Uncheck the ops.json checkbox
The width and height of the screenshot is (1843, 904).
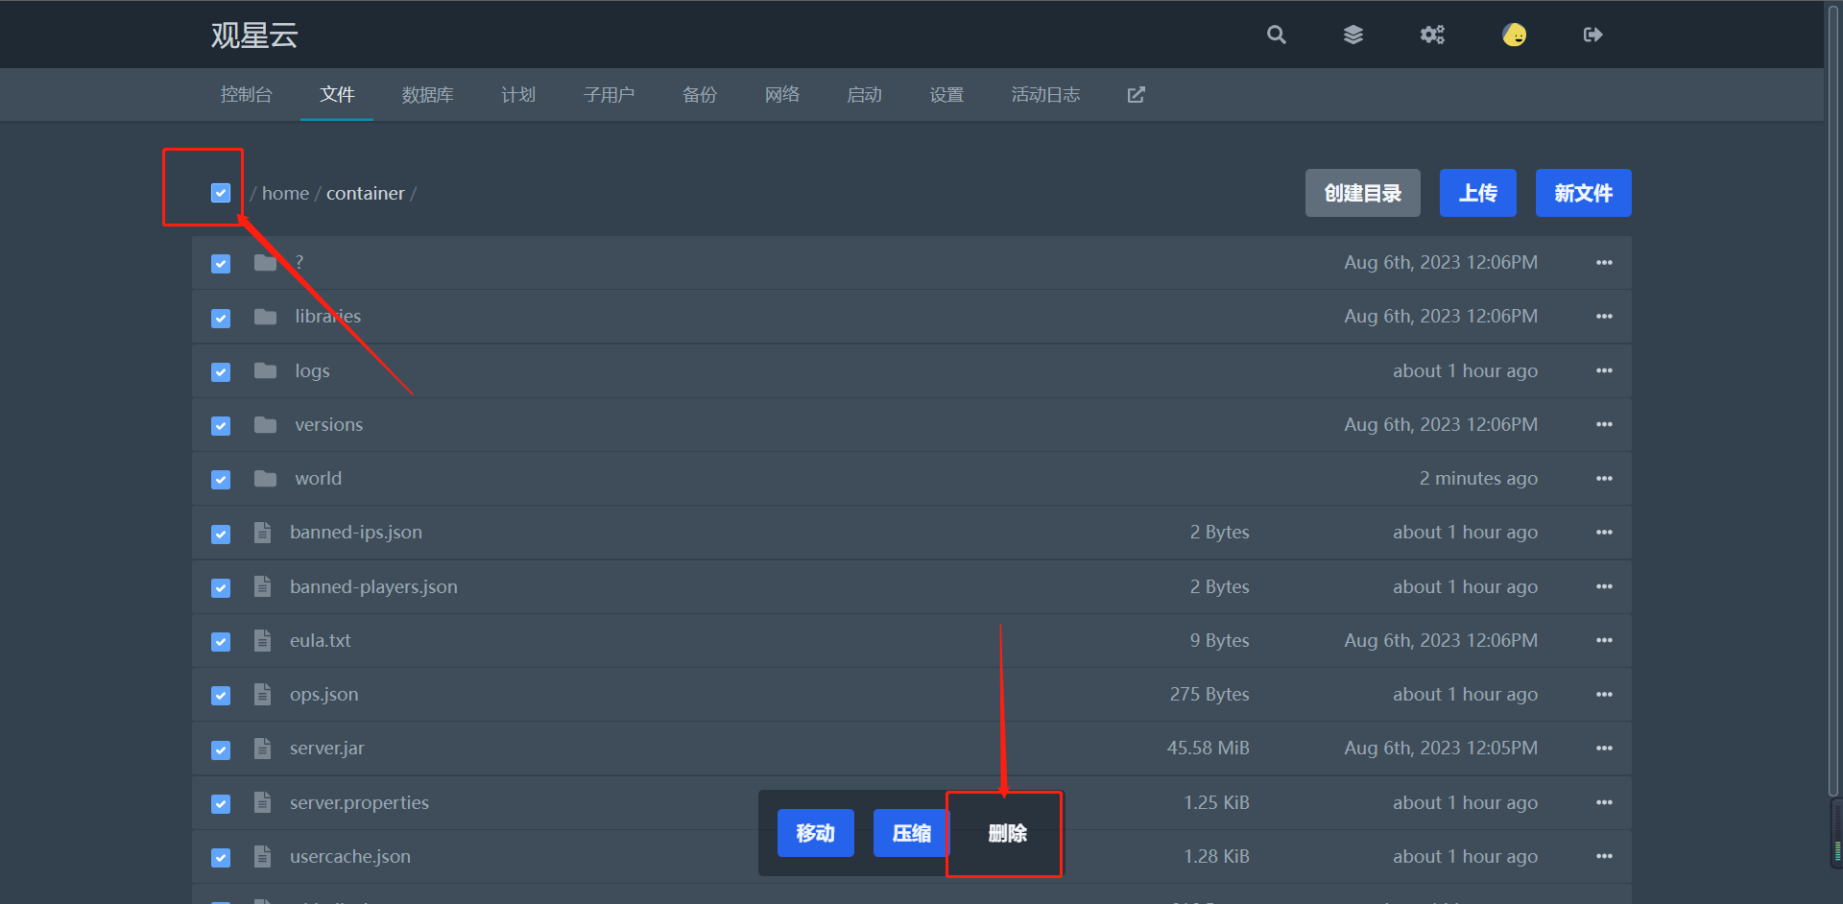tap(221, 695)
